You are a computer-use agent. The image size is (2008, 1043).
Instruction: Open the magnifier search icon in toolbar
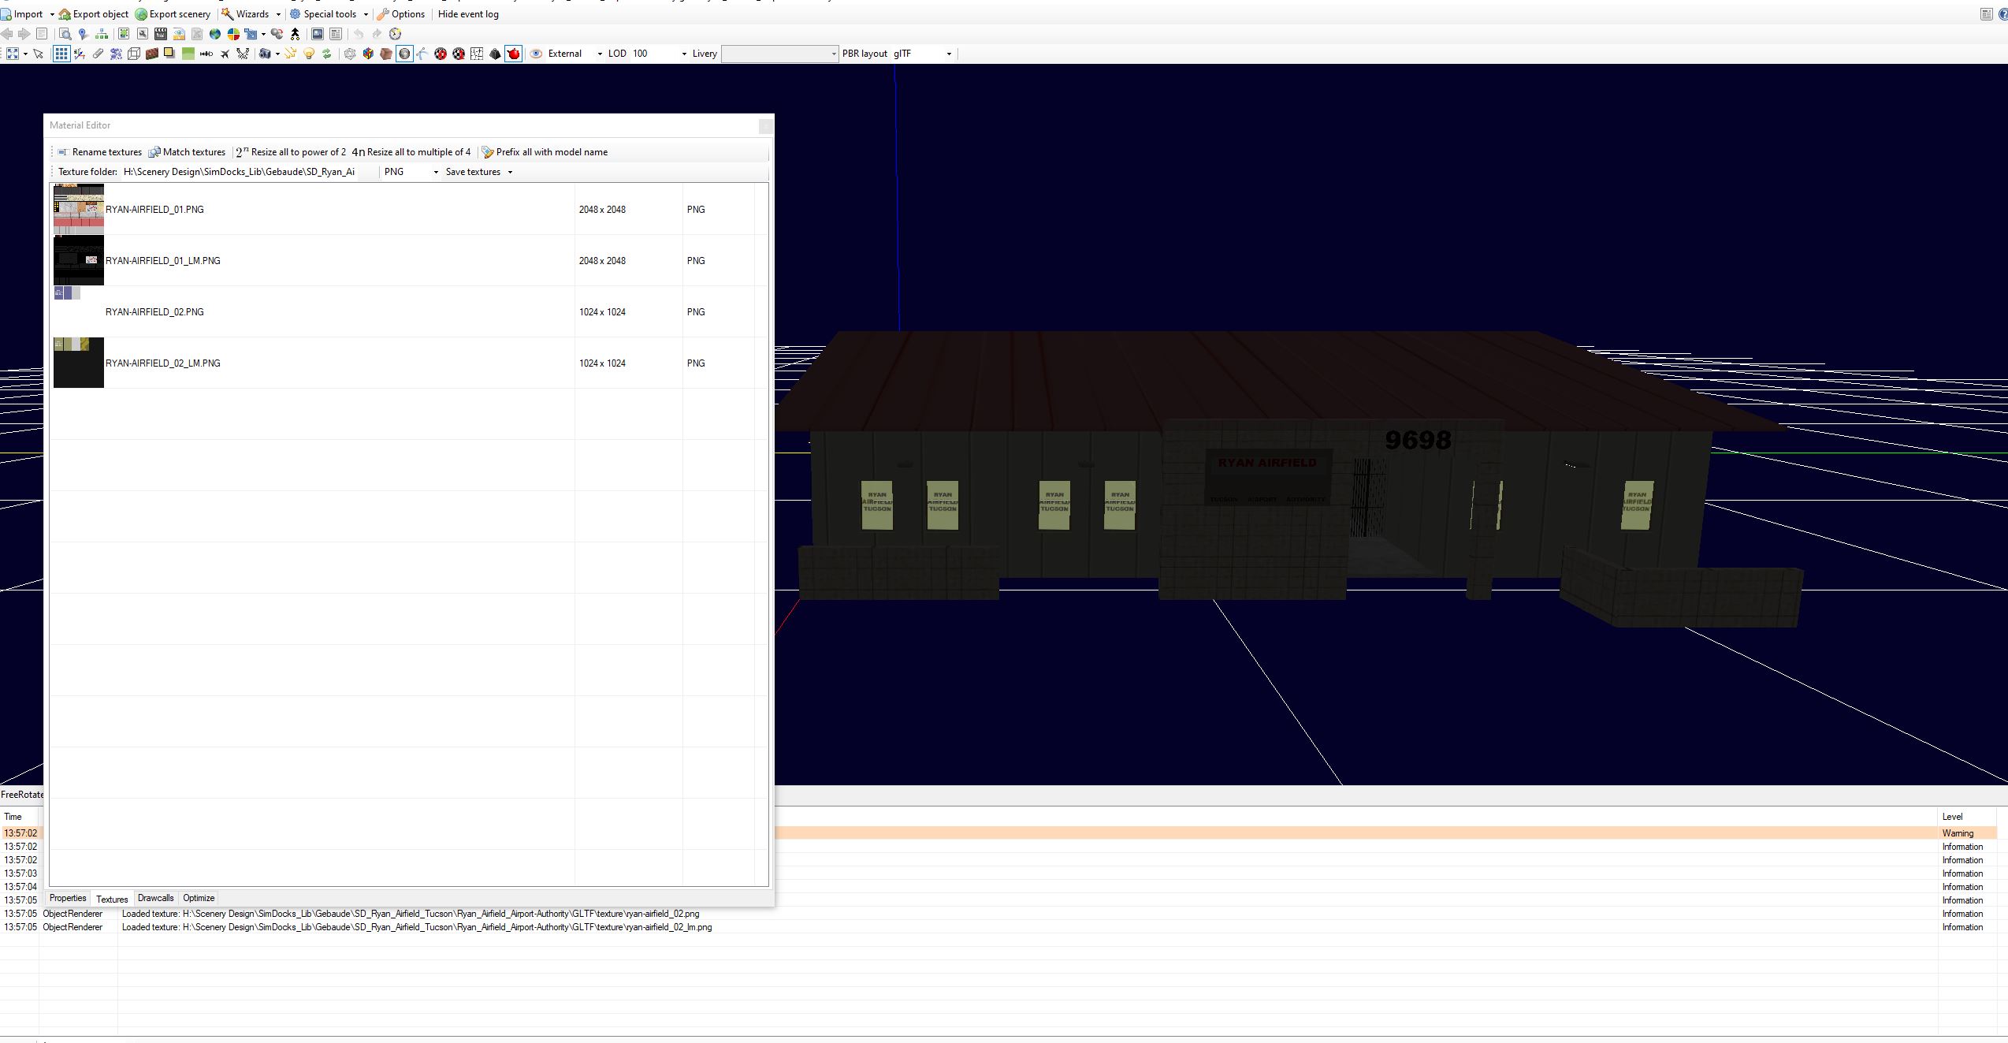pos(65,34)
